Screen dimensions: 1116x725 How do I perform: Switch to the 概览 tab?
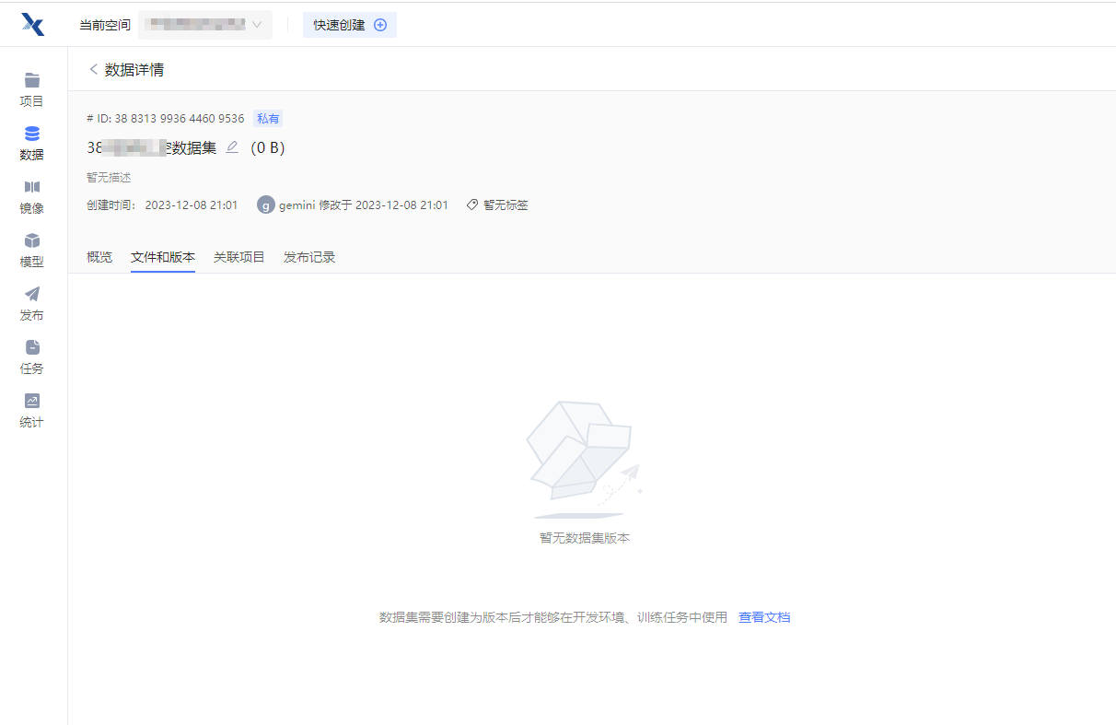(x=99, y=257)
